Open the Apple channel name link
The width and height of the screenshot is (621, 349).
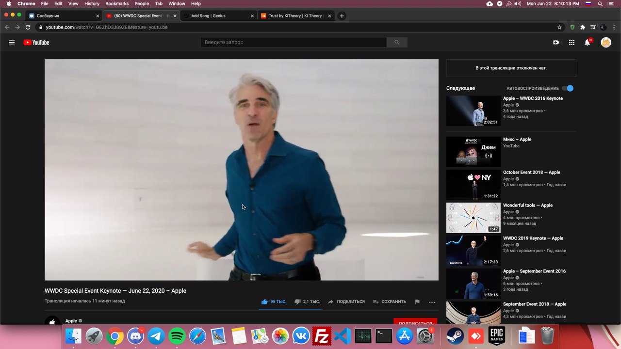point(71,321)
